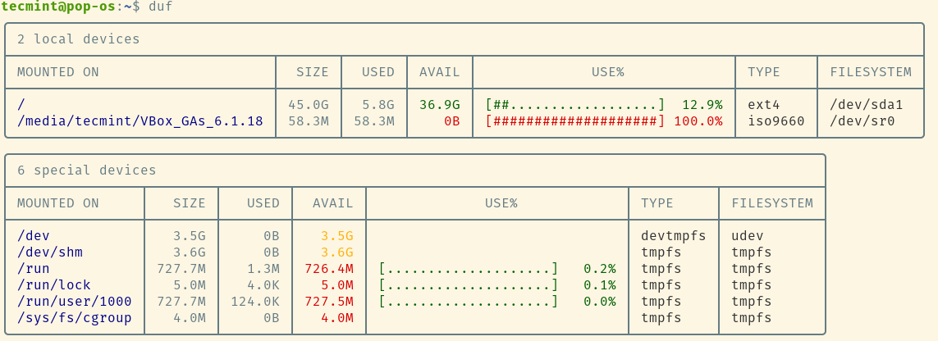Click FILESYSTEM header in the special devices table

coord(771,203)
